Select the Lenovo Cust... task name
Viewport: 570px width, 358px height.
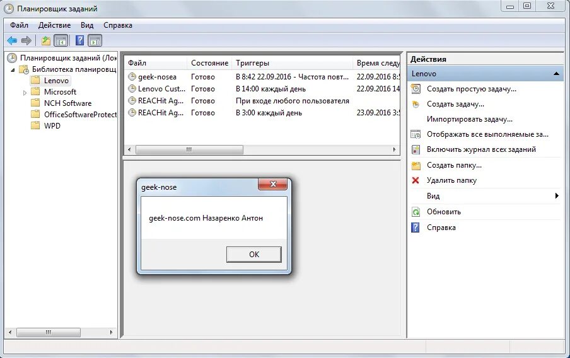[162, 89]
